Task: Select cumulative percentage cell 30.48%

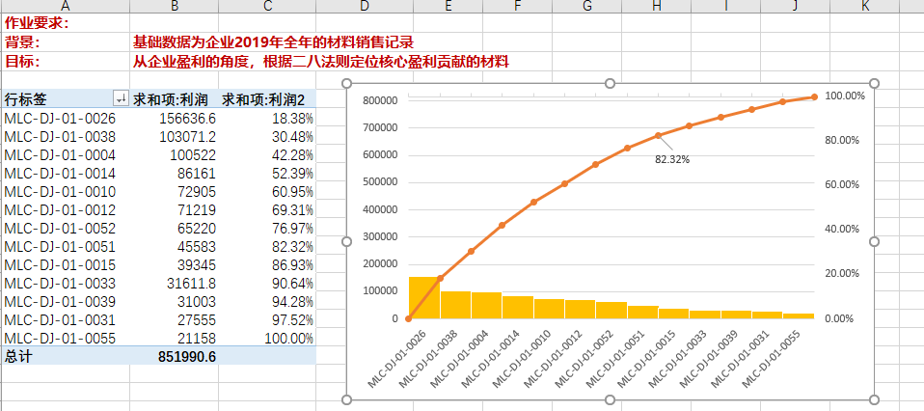Action: (x=293, y=136)
